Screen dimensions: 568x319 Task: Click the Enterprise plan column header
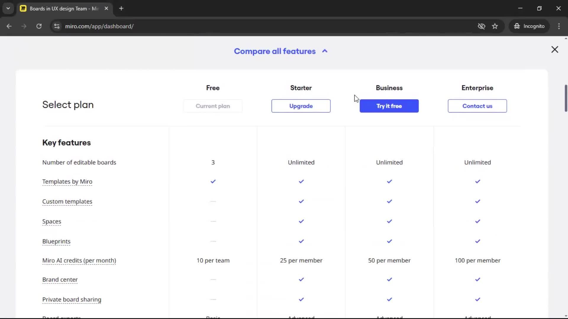pyautogui.click(x=477, y=88)
